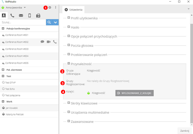Click the Zamknij button
The image size is (193, 134).
(x=185, y=131)
